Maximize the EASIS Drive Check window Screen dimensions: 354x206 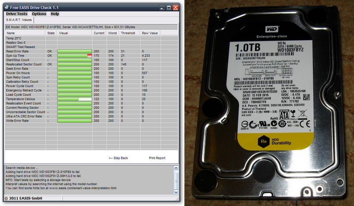pyautogui.click(x=169, y=7)
